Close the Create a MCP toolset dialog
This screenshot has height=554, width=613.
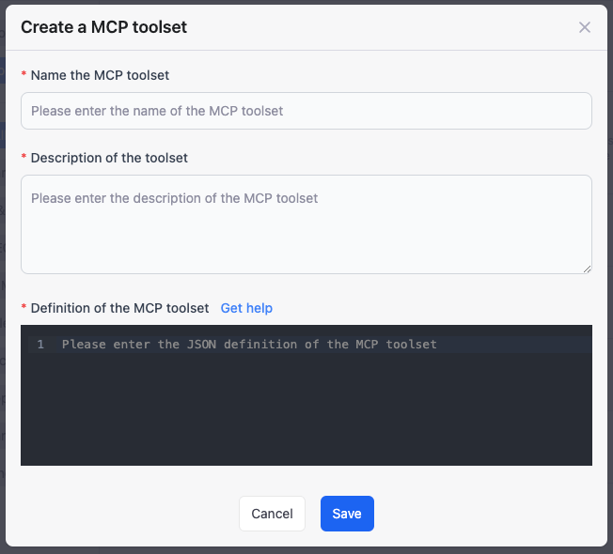pyautogui.click(x=584, y=27)
